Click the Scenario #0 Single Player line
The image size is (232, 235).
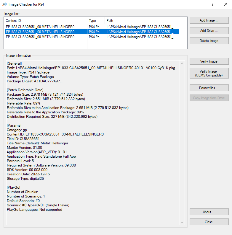pos(38,205)
